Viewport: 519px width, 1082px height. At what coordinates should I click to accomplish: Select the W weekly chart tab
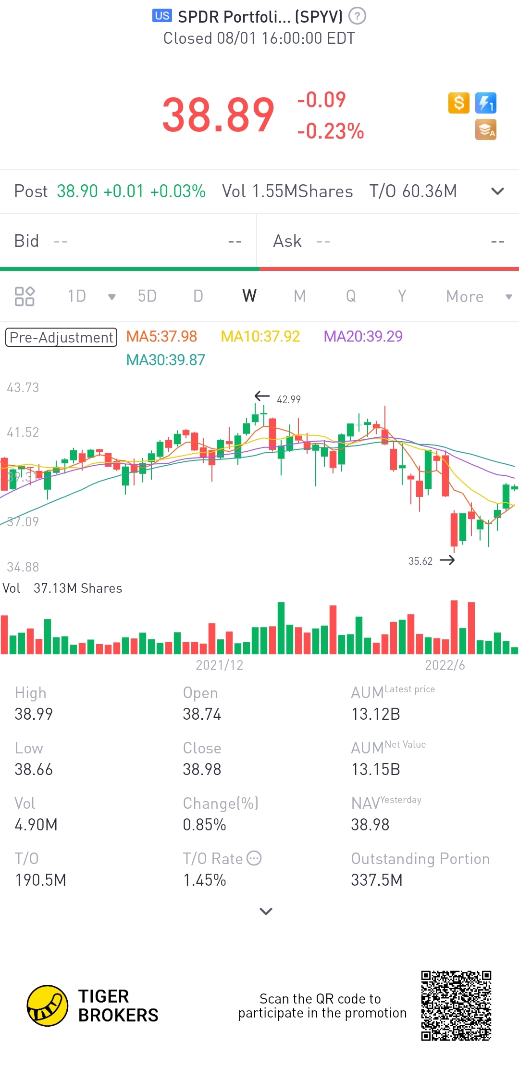[x=249, y=296]
